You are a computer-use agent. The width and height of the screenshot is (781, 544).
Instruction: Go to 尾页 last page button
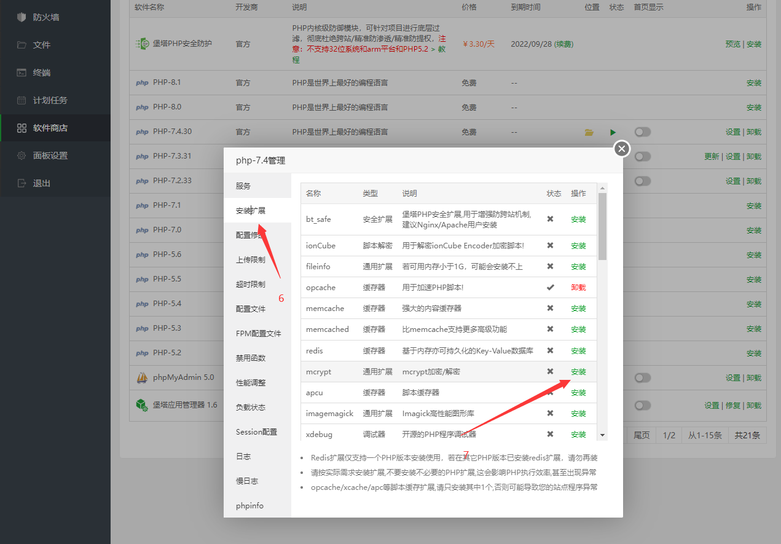[642, 435]
